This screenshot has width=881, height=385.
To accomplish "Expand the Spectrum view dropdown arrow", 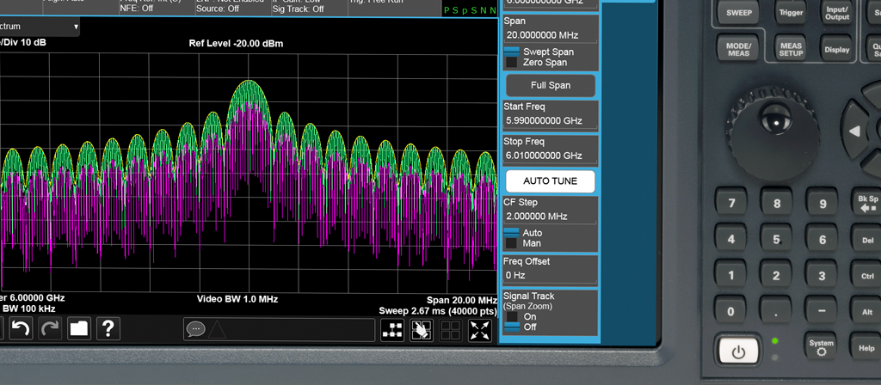I will click(76, 27).
